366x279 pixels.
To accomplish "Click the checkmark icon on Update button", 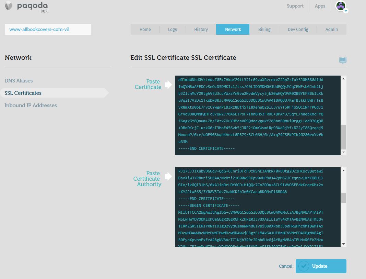I will pyautogui.click(x=304, y=266).
